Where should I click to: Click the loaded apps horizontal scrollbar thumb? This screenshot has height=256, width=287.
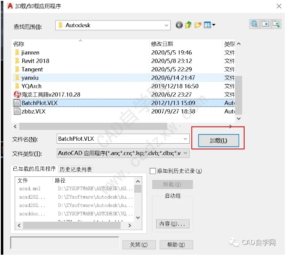click(72, 225)
